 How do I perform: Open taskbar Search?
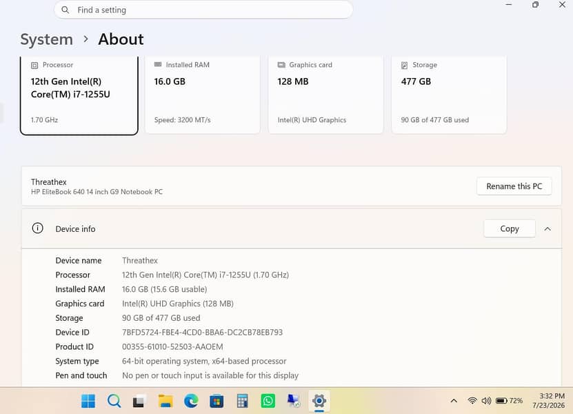coord(114,401)
